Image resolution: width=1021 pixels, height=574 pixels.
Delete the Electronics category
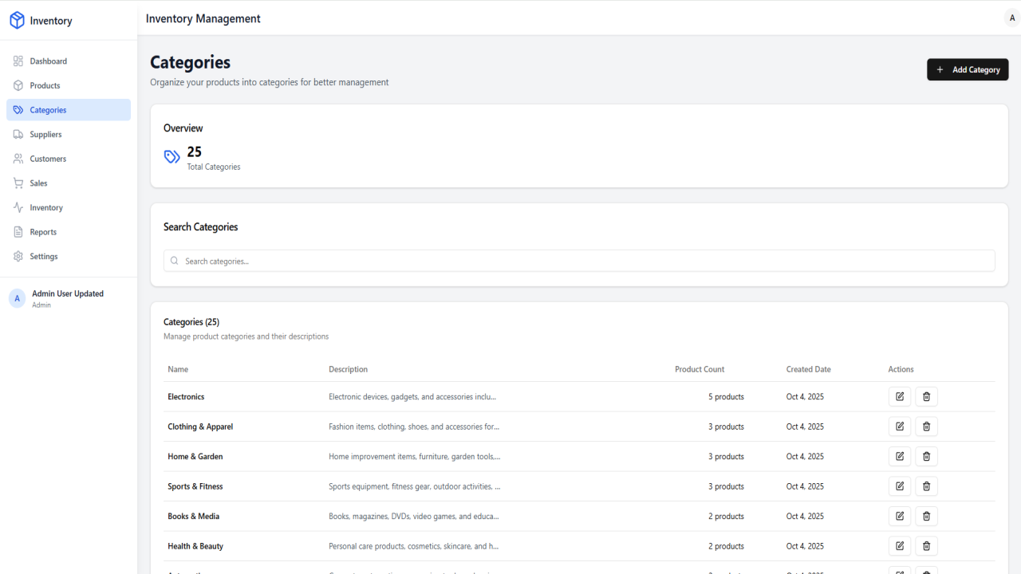point(926,396)
